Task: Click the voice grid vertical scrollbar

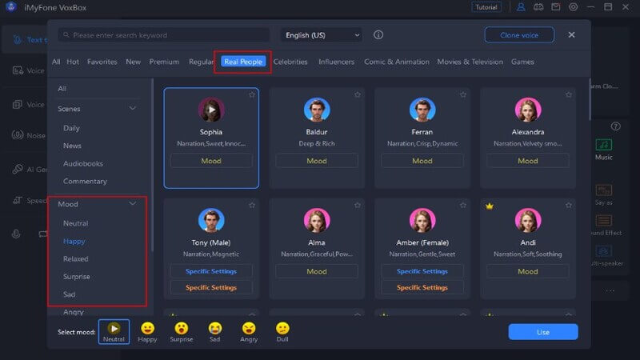Action: [x=590, y=100]
